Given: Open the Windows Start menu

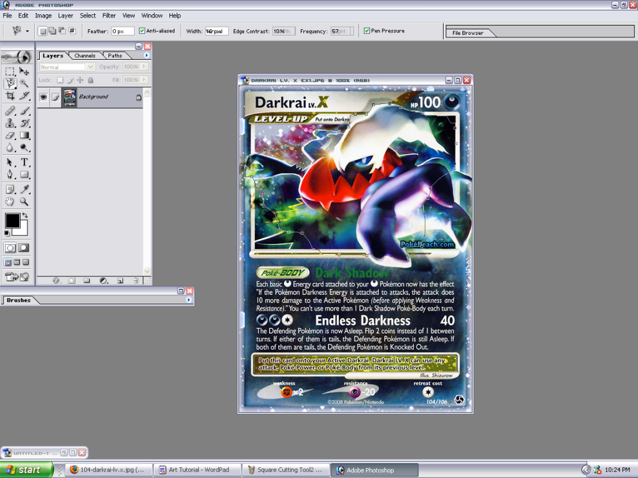Looking at the screenshot, I should [x=26, y=470].
